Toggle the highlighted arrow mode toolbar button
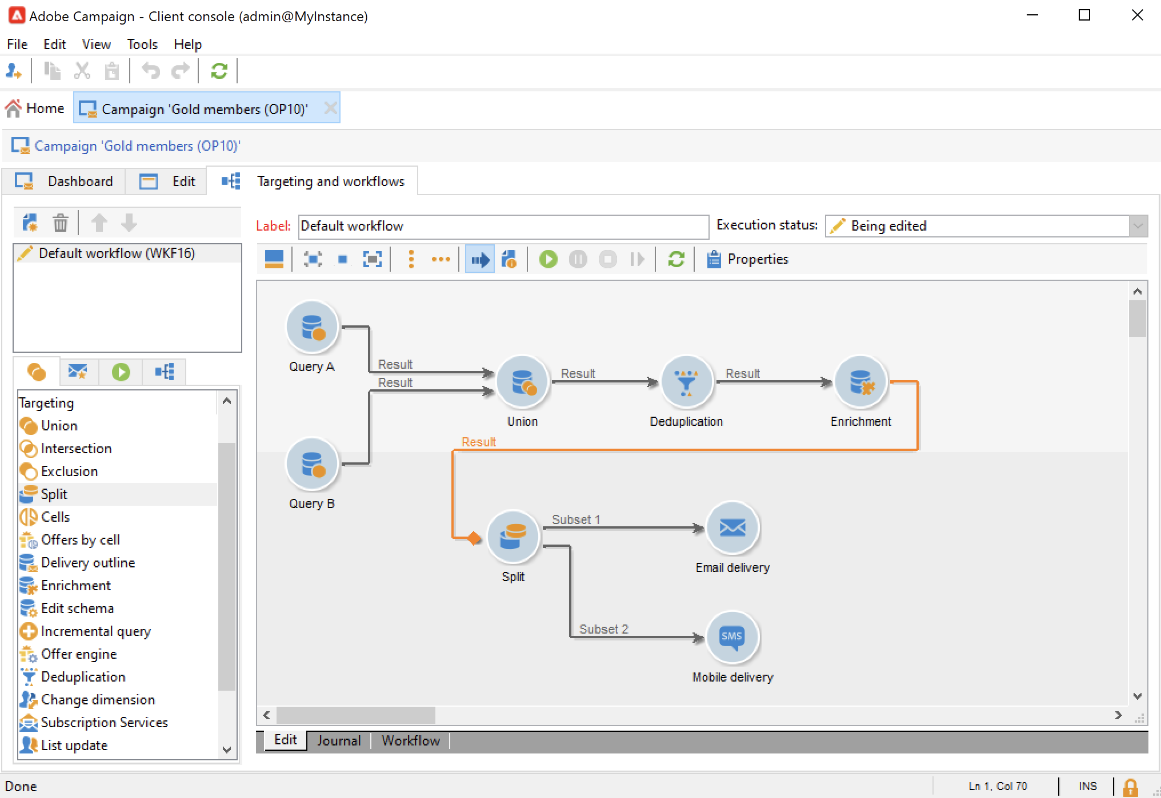The image size is (1161, 798). [479, 260]
